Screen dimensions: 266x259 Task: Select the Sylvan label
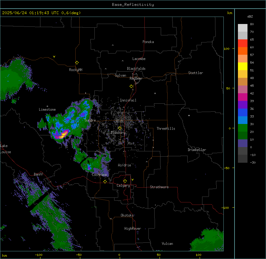[120, 75]
